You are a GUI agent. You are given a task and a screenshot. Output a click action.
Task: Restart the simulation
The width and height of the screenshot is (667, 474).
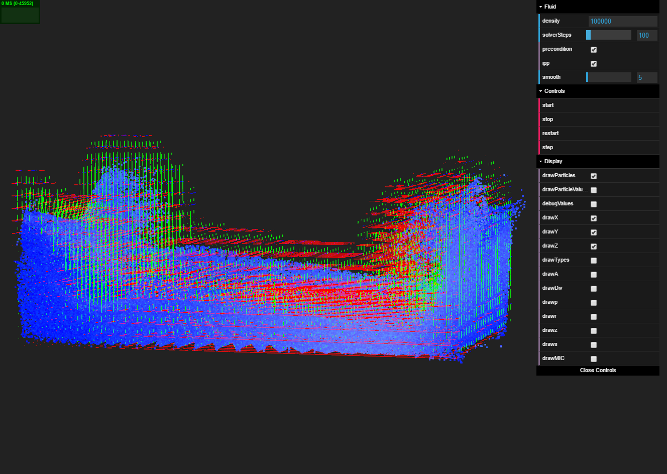pyautogui.click(x=598, y=133)
